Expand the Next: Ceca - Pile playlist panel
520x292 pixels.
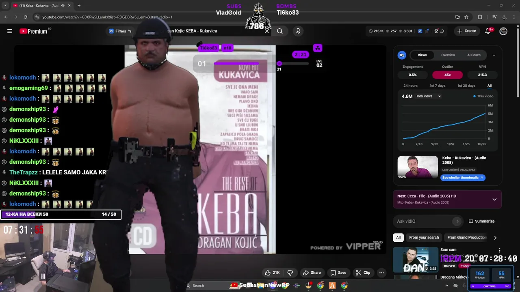[x=494, y=199]
